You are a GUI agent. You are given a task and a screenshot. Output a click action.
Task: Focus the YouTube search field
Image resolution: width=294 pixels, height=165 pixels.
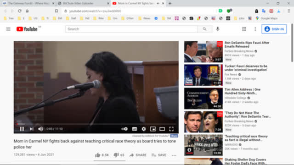coord(131,29)
